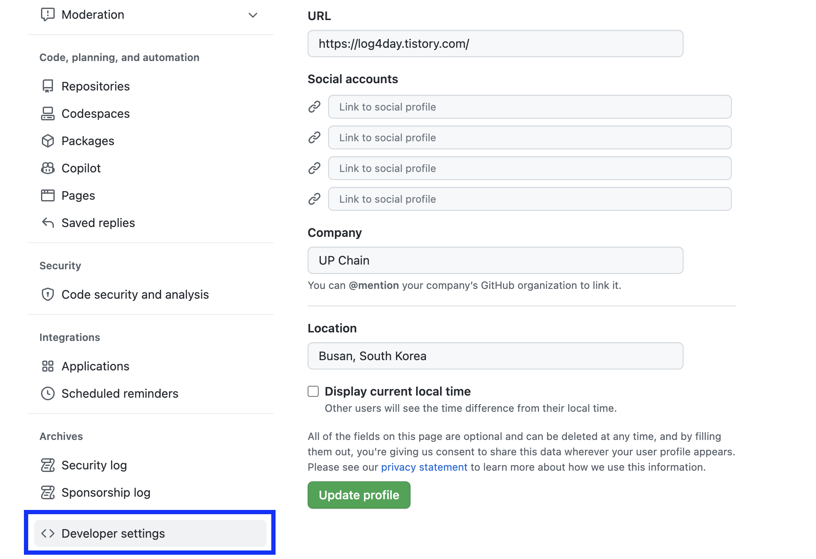Image resolution: width=816 pixels, height=559 pixels.
Task: Click the Repositories book icon
Action: point(47,86)
